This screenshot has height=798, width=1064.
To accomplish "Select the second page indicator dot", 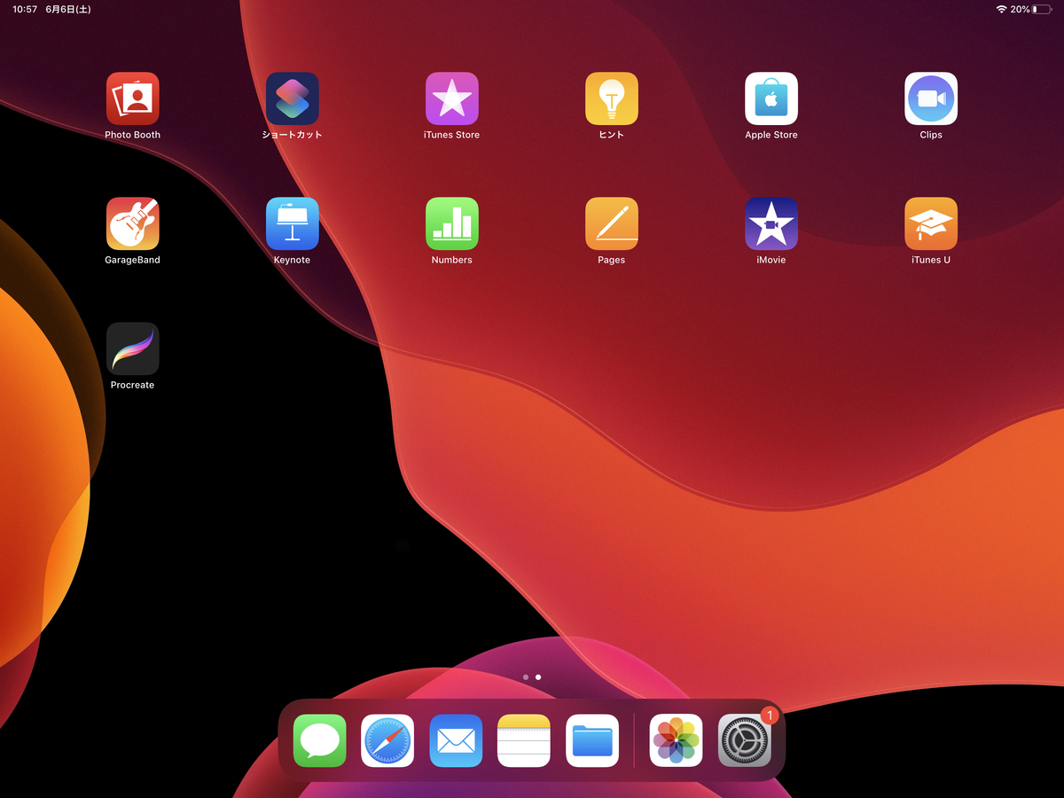I will click(538, 677).
